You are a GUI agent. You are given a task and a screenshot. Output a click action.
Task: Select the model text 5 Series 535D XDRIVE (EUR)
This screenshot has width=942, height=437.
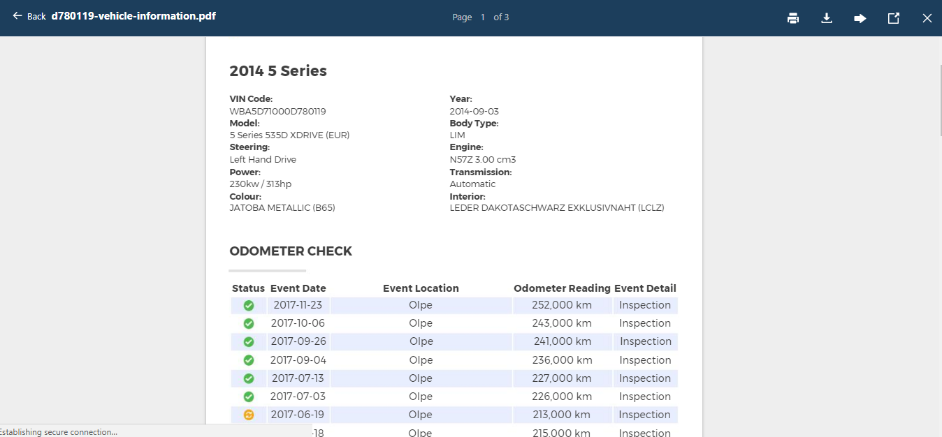[289, 135]
